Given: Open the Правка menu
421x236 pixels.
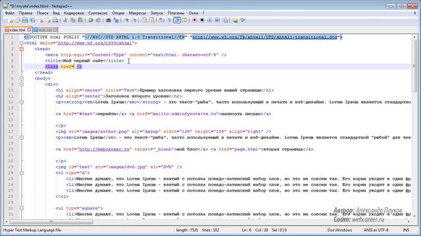Looking at the screenshot, I should pos(26,13).
